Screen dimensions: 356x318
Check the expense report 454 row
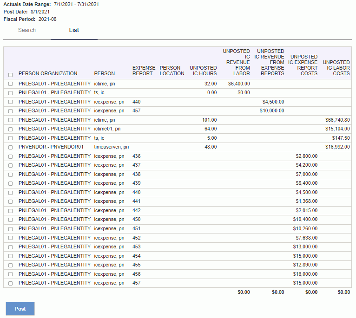(10, 256)
